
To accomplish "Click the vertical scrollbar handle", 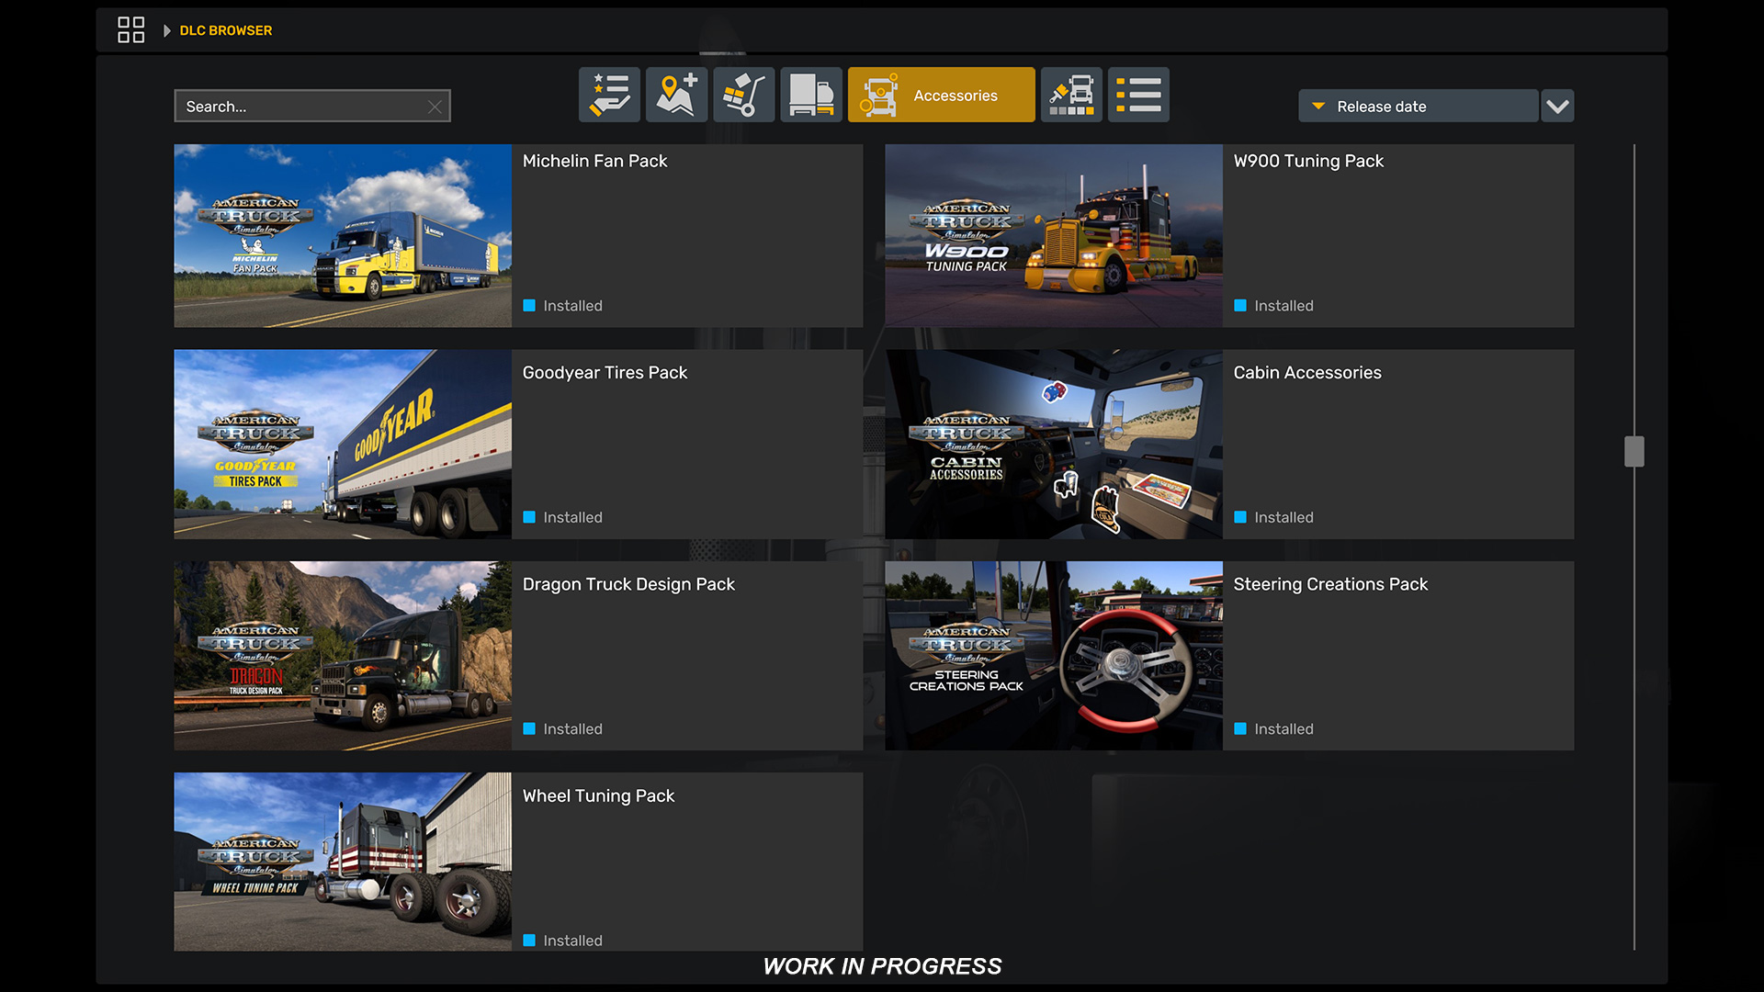I will coord(1634,451).
